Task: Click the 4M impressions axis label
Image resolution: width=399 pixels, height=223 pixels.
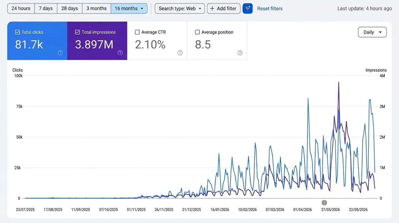Action: pos(382,76)
